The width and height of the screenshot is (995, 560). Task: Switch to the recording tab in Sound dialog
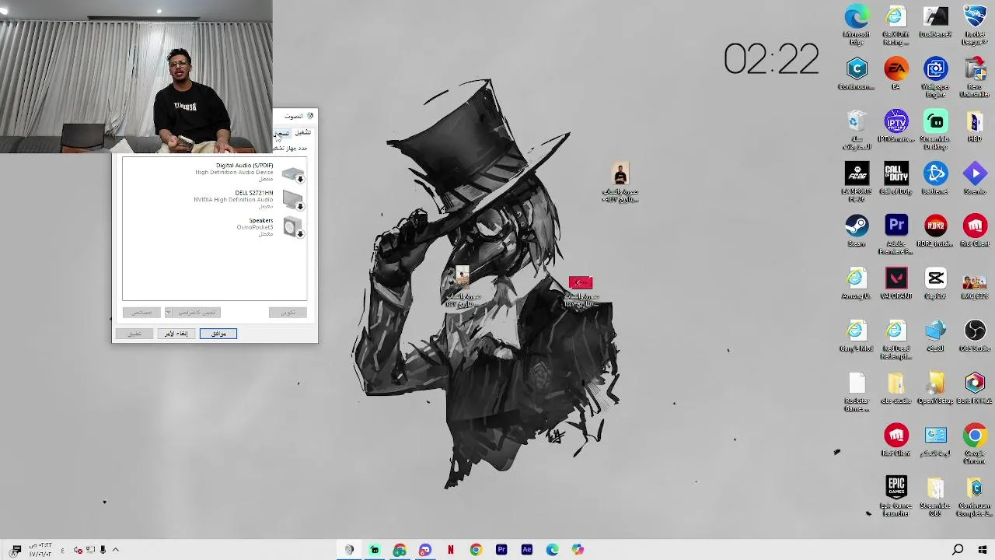281,133
